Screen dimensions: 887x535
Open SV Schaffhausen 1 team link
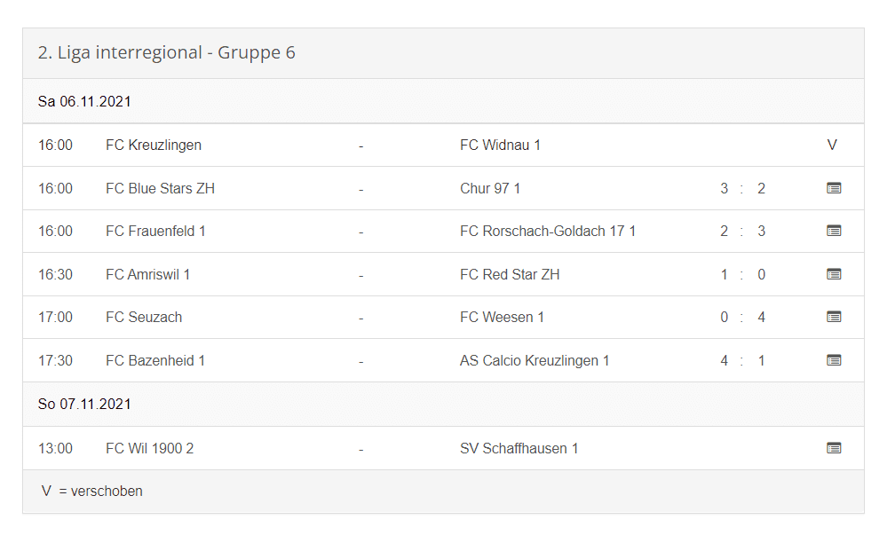pyautogui.click(x=519, y=448)
